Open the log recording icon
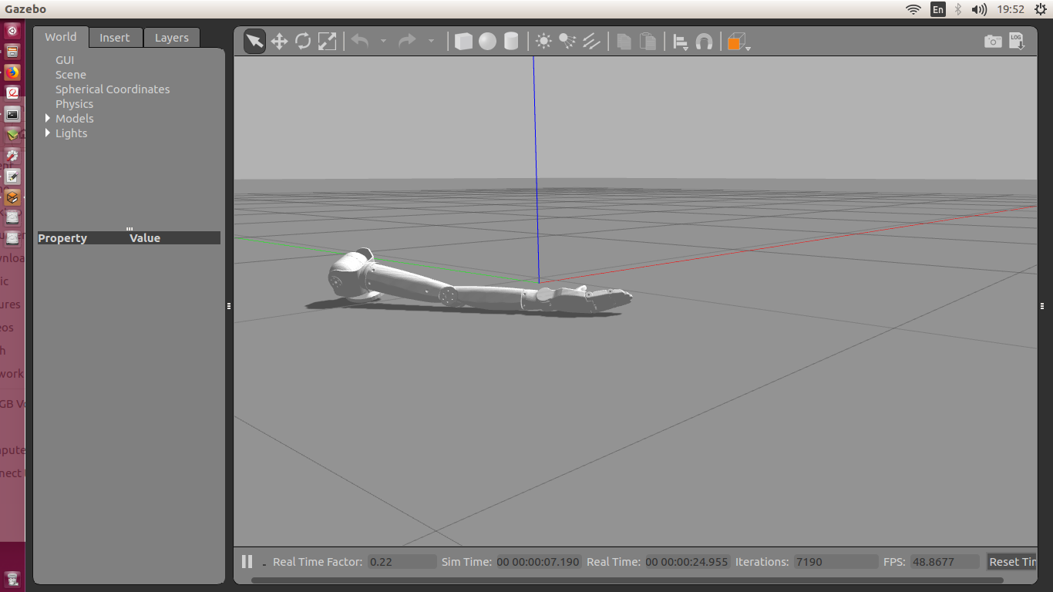 [x=1017, y=41]
